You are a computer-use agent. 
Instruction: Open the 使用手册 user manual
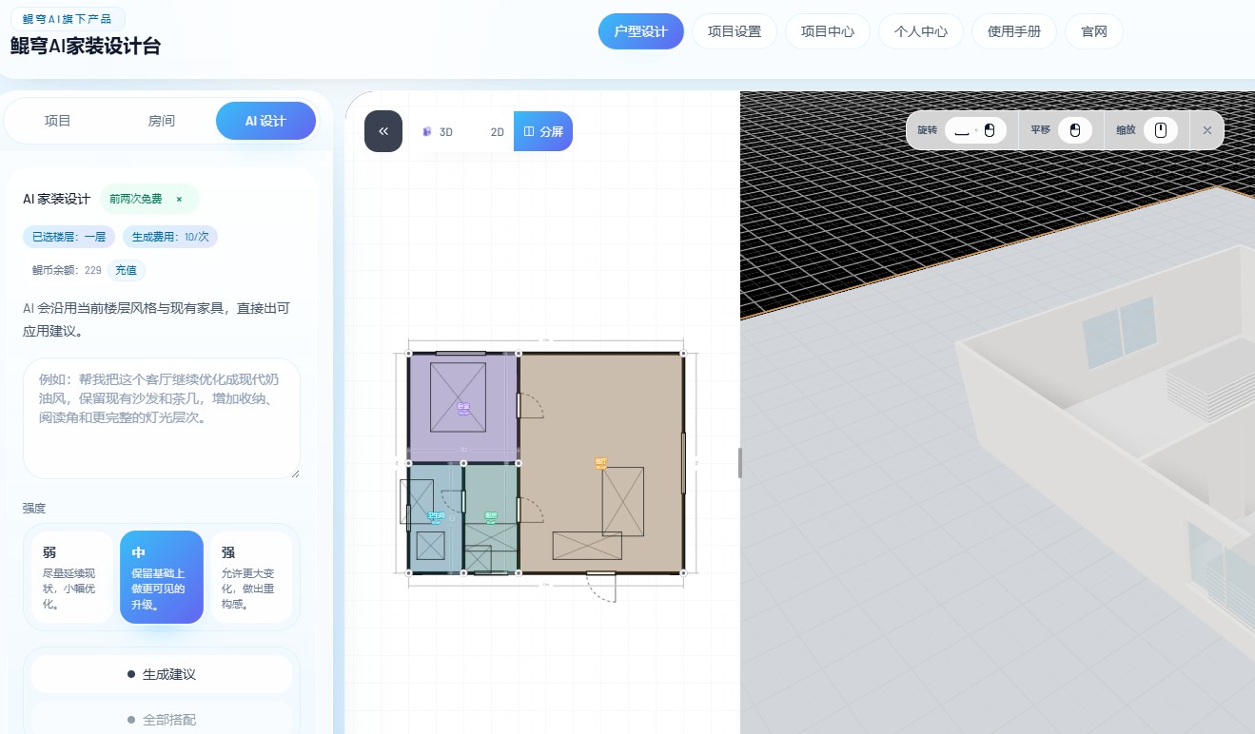point(1014,31)
